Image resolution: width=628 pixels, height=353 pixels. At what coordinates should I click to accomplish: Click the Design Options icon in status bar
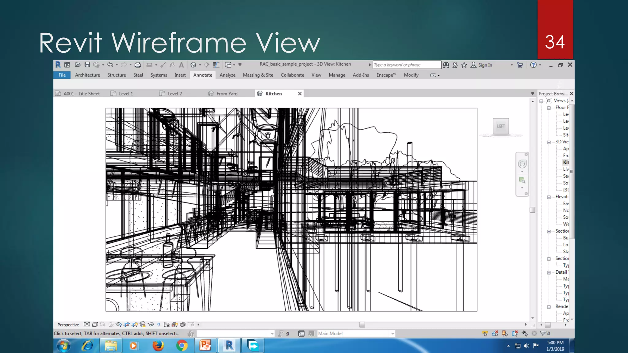[301, 333]
